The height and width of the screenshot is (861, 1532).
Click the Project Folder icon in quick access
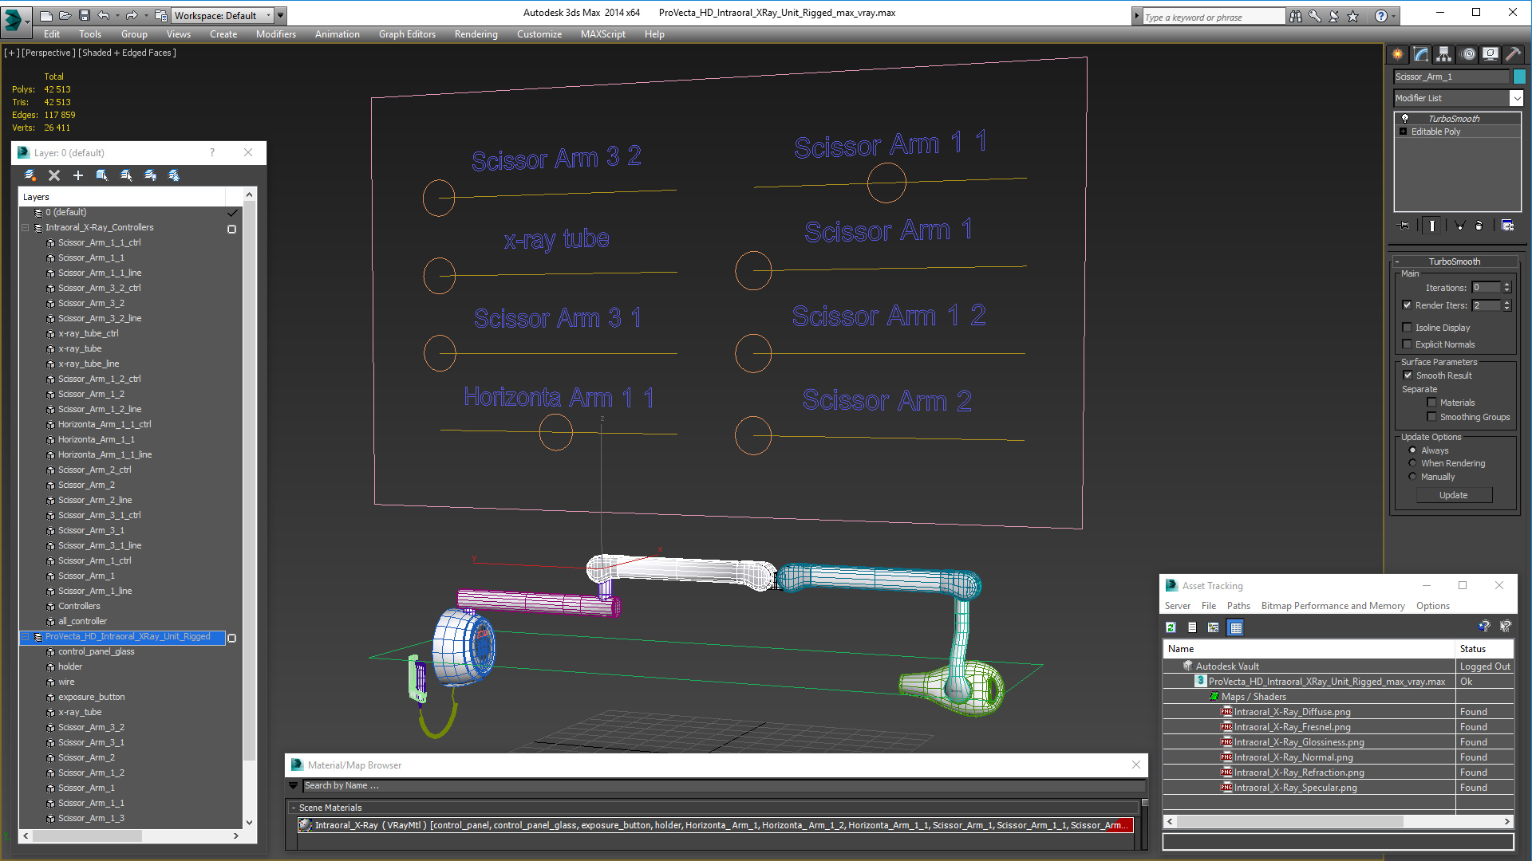(161, 15)
